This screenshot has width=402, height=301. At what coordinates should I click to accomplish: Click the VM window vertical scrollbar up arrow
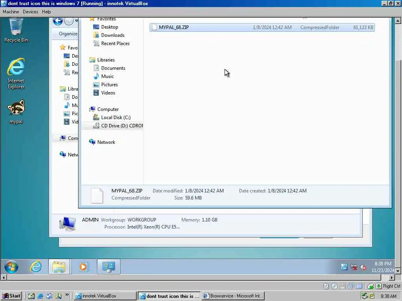[x=398, y=20]
